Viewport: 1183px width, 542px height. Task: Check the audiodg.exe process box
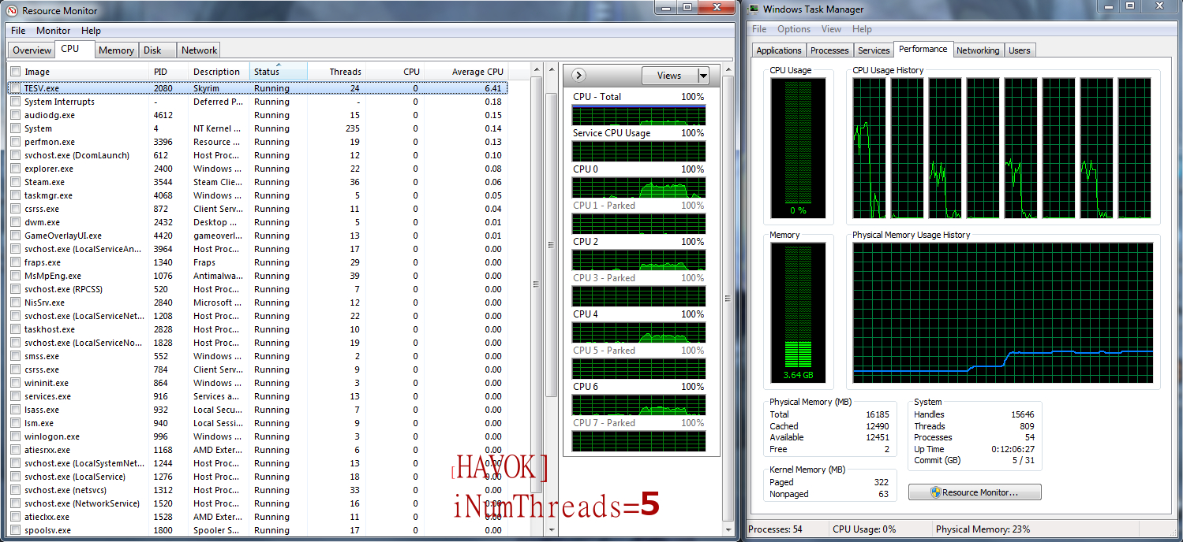[x=15, y=115]
